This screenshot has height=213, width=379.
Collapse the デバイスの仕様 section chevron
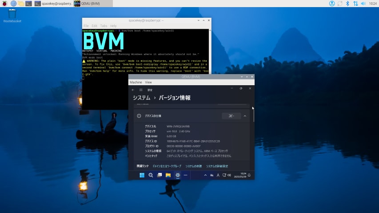[x=245, y=116]
